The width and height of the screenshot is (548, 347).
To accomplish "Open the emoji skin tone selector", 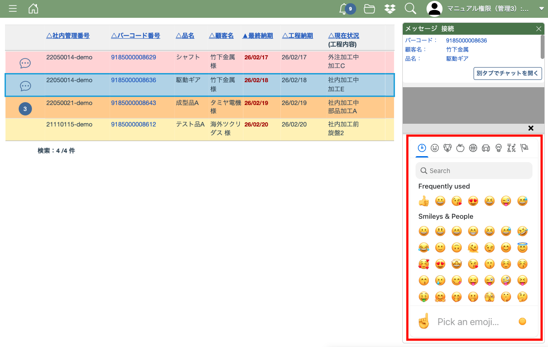I will coord(522,322).
